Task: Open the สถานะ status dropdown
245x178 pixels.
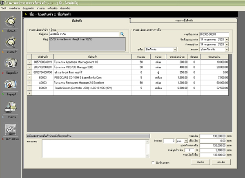Action: 226,49
